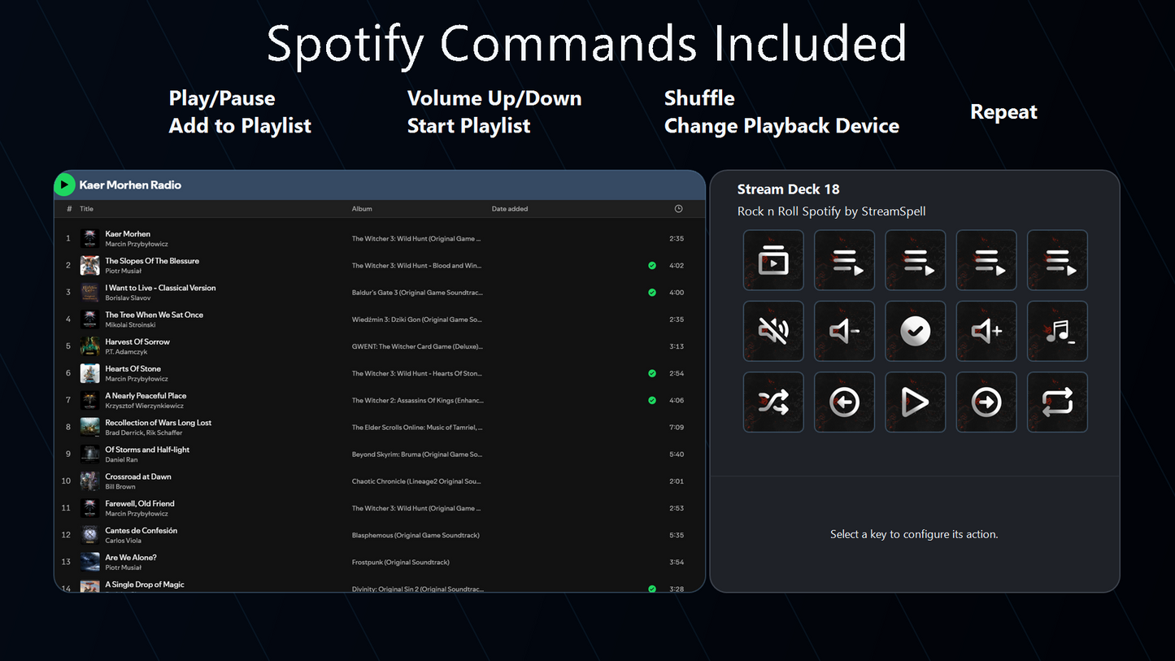Select track title Kaer Morhen in row 1

128,234
